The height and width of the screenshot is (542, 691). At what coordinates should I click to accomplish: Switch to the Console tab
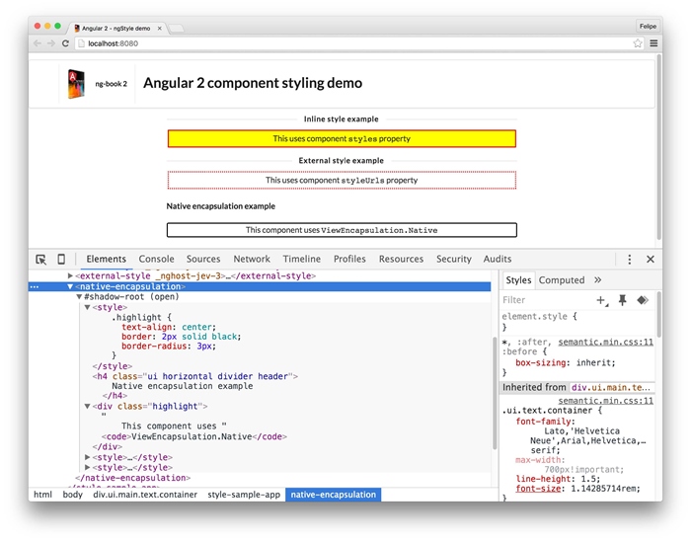coord(156,260)
